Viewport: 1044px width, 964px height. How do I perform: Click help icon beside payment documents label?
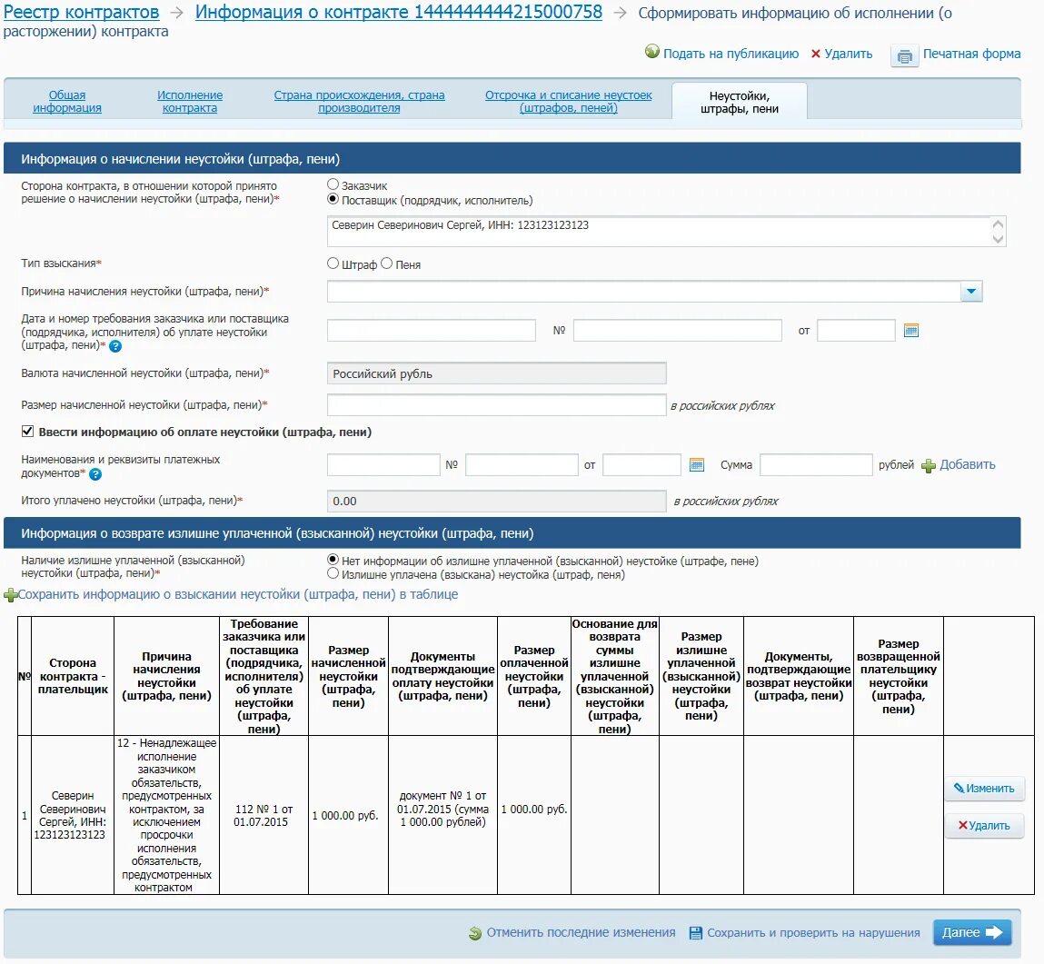tap(95, 474)
